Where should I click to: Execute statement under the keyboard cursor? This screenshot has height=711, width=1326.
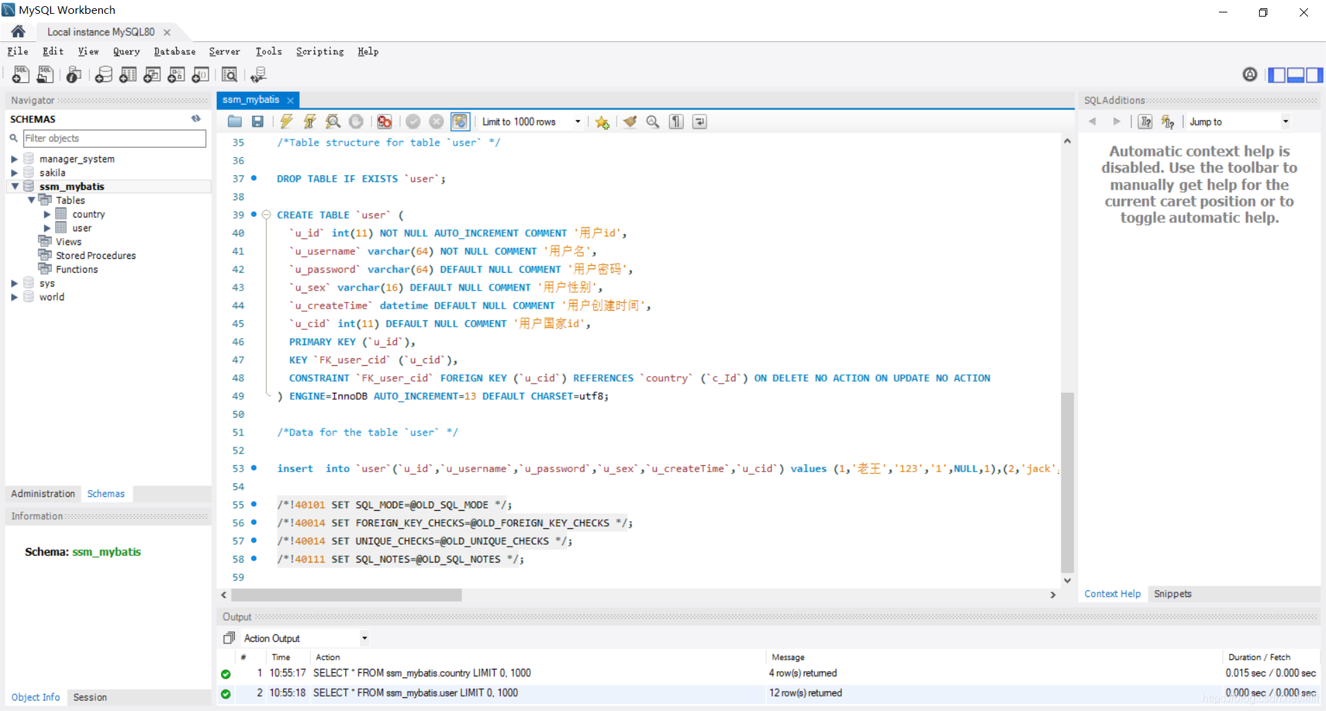(310, 121)
